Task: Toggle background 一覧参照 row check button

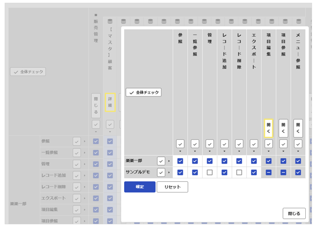Action: point(76,153)
